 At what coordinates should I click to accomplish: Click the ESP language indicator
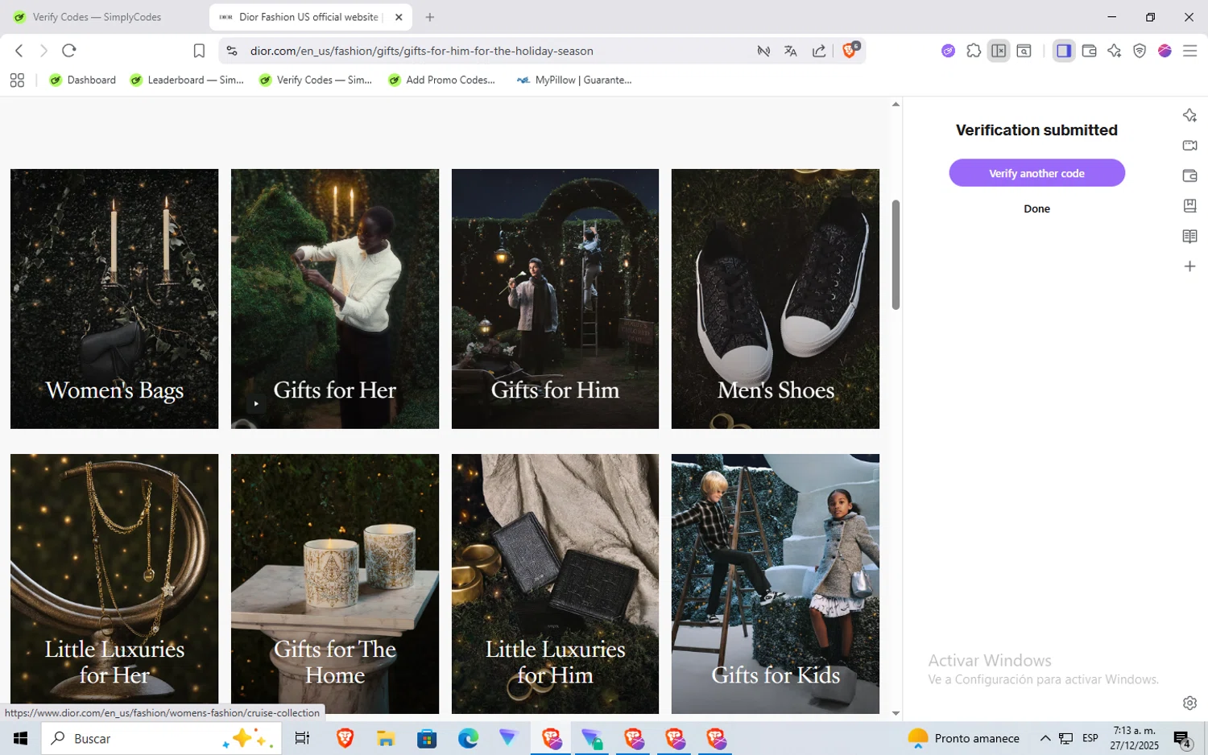point(1090,738)
